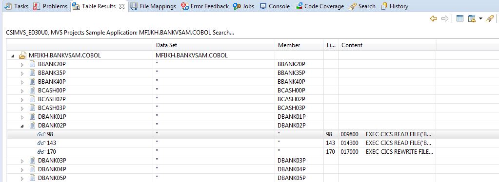The height and width of the screenshot is (182, 499).
Task: Open the Code Coverage tab
Action: pyautogui.click(x=320, y=6)
